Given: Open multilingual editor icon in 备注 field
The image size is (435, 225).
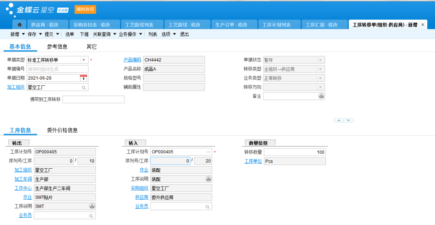Looking at the screenshot, I should tap(321, 96).
